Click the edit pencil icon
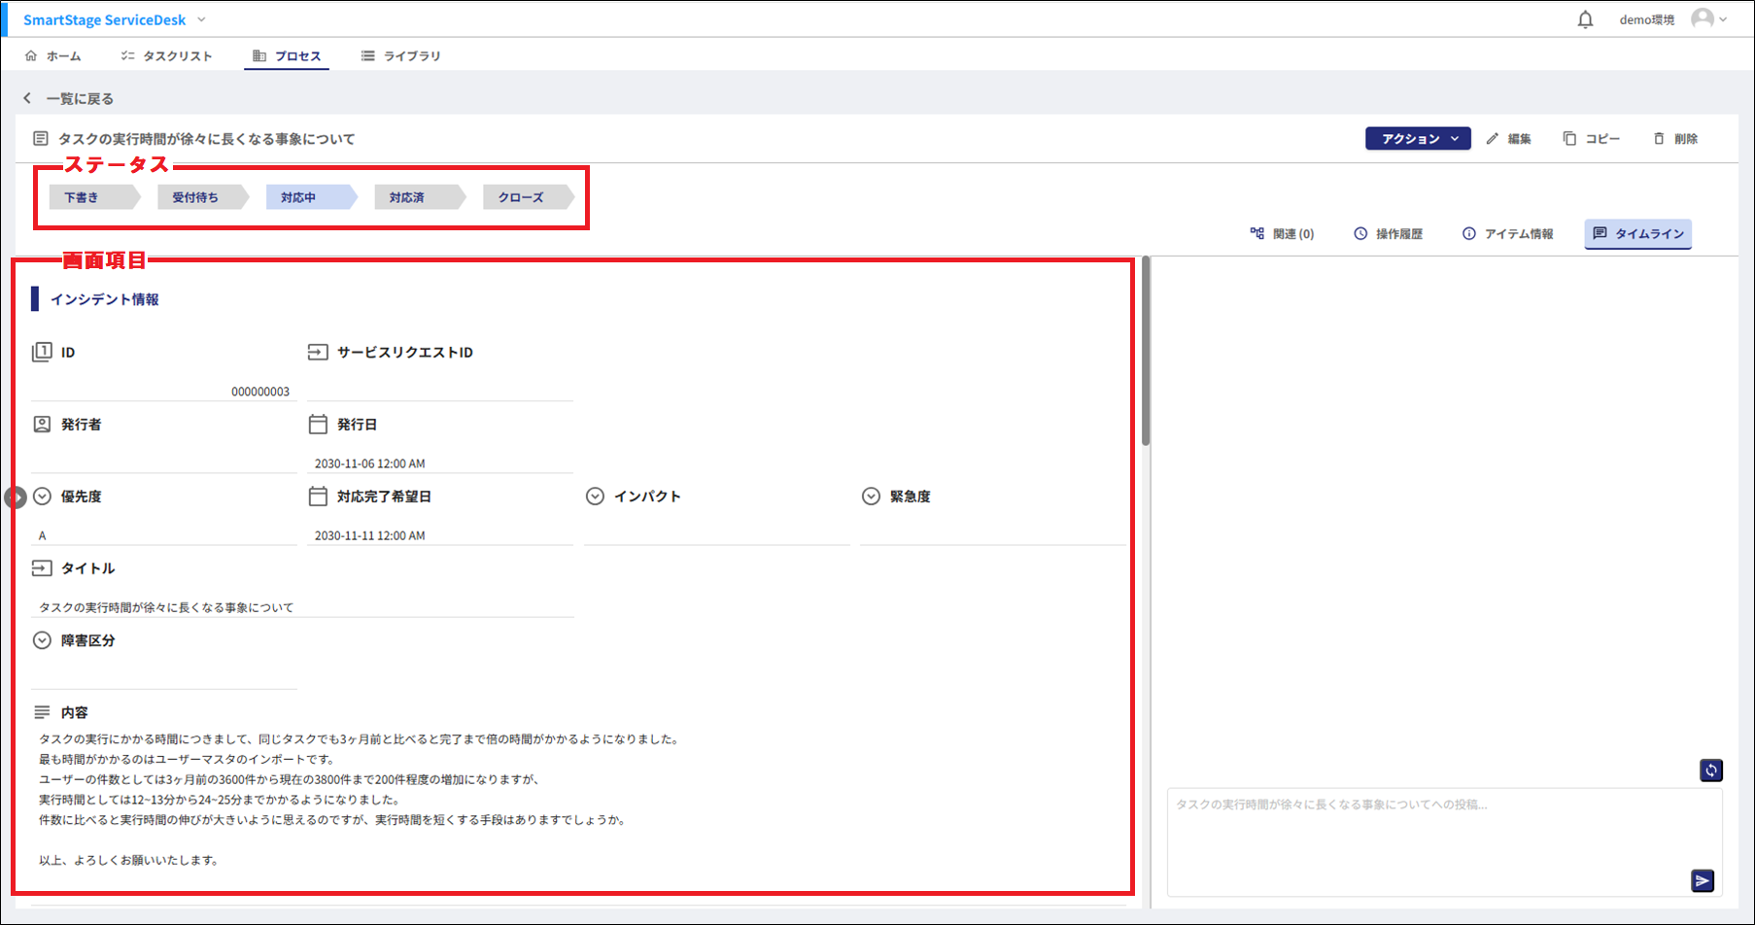This screenshot has height=925, width=1755. click(1493, 139)
